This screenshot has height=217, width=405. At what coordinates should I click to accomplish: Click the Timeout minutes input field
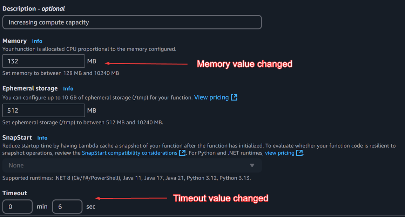click(18, 207)
